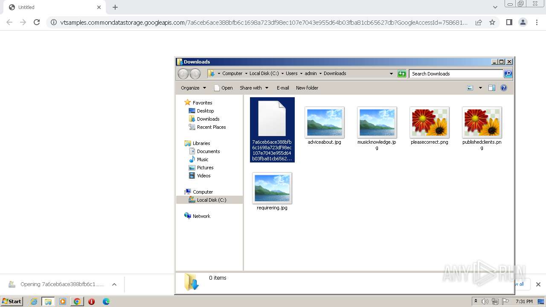546x307 pixels.
Task: Open Microsoft Edge from taskbar
Action: [x=106, y=301]
